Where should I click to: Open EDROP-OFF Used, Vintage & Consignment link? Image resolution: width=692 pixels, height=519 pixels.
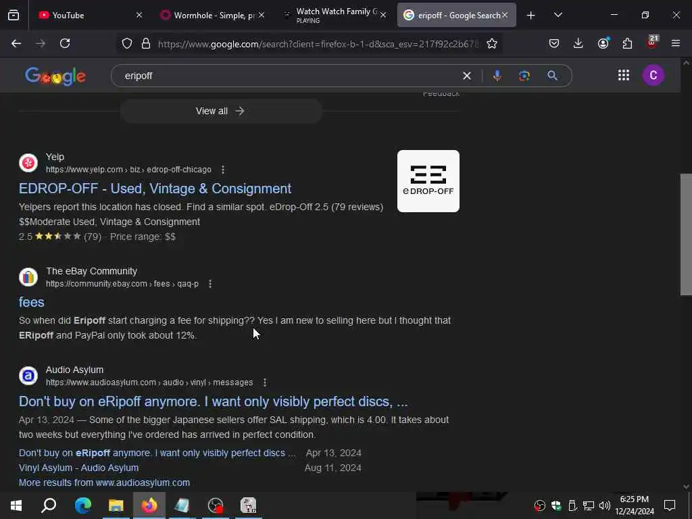pyautogui.click(x=155, y=189)
